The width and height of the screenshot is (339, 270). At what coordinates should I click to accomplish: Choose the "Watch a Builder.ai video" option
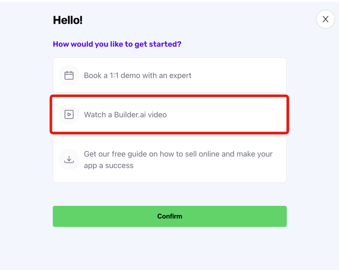pyautogui.click(x=170, y=114)
